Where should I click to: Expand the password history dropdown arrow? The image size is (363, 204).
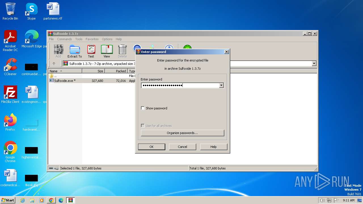[x=221, y=85]
